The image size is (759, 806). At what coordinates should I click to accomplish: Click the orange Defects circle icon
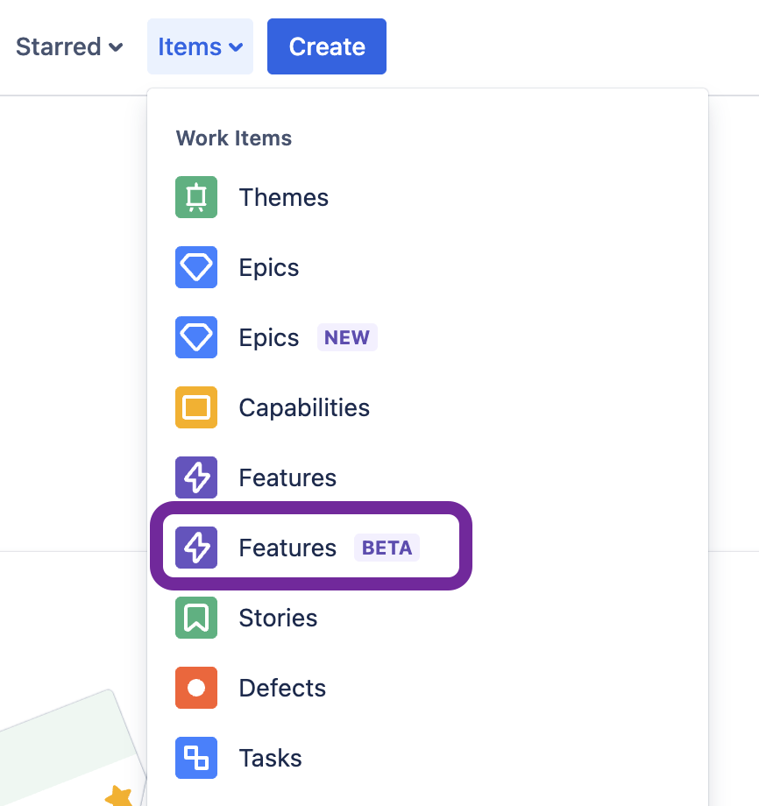pyautogui.click(x=196, y=688)
